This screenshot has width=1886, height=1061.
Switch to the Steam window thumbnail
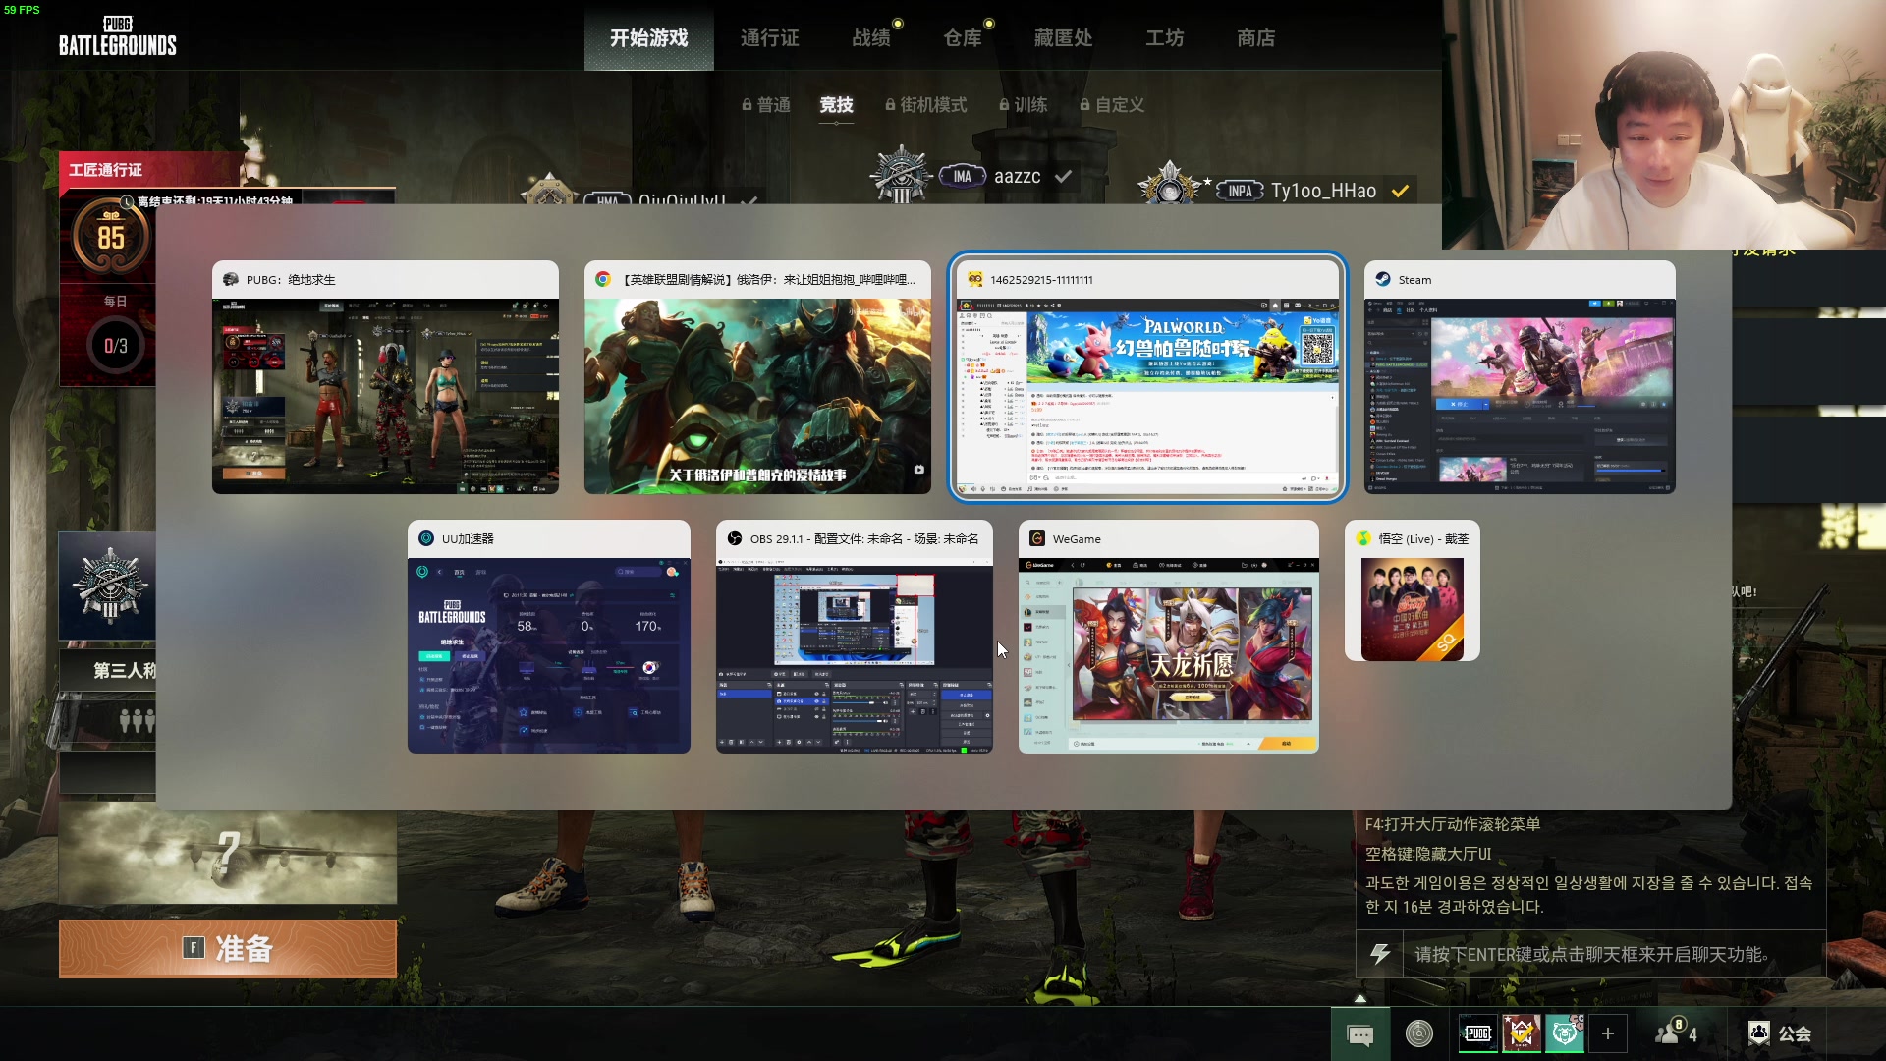pyautogui.click(x=1520, y=378)
